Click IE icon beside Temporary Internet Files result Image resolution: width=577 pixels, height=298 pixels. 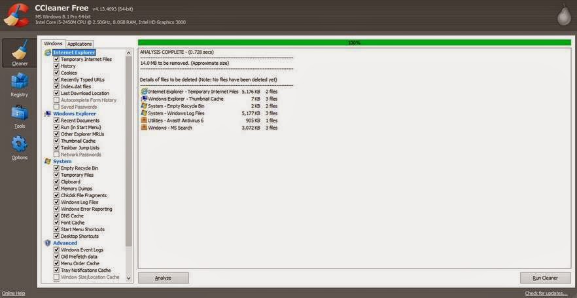(x=144, y=91)
